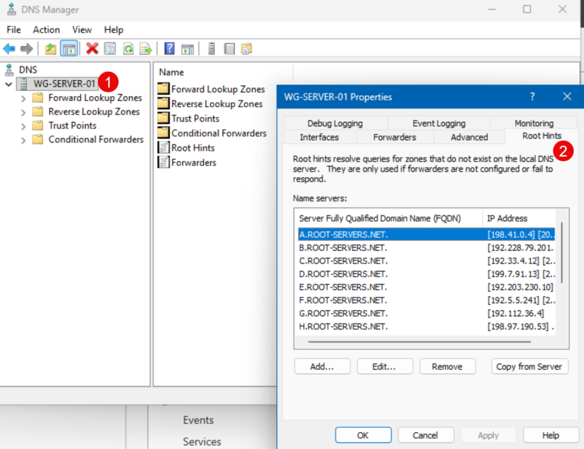
Task: Click the Export List toolbar icon
Action: (146, 49)
